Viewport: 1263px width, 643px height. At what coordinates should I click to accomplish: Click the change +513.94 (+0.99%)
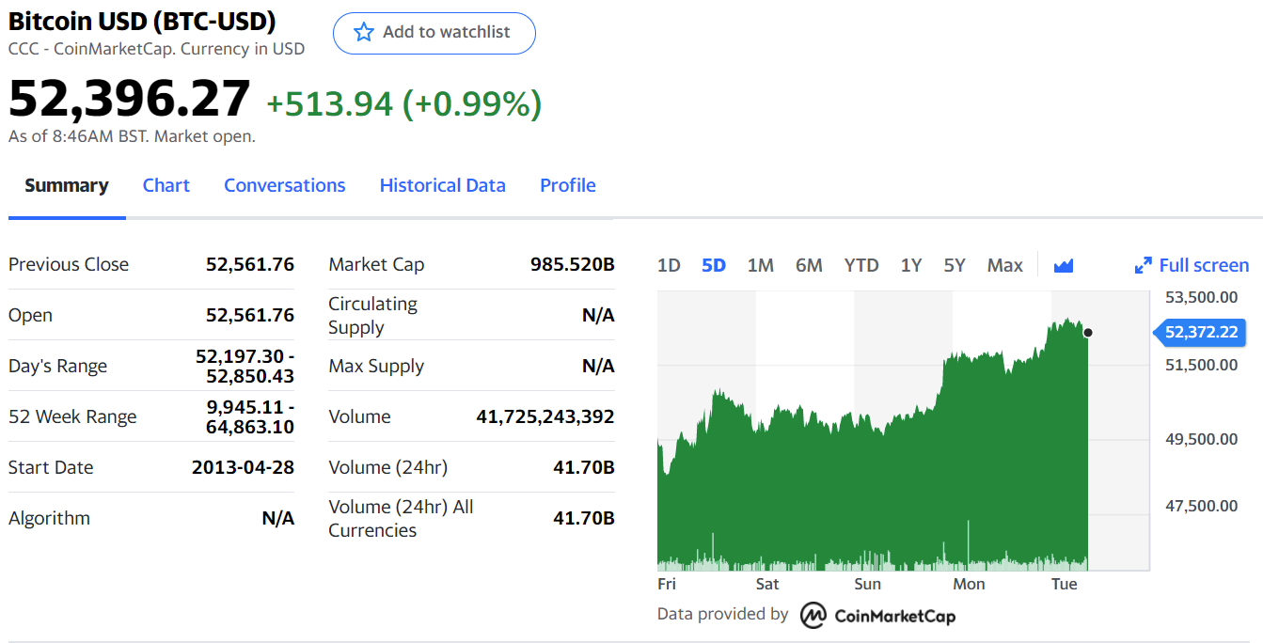click(x=404, y=104)
